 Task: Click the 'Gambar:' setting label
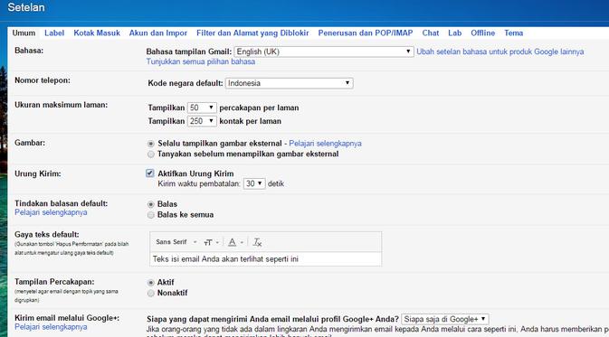coord(30,143)
